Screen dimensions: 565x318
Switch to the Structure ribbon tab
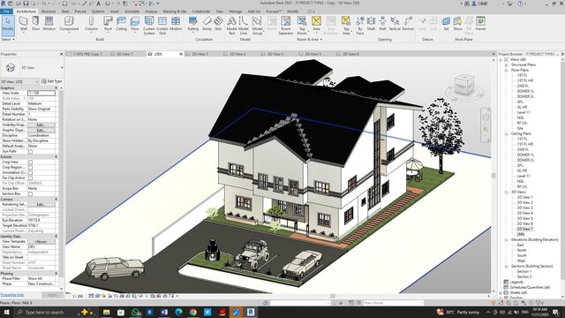tap(49, 11)
